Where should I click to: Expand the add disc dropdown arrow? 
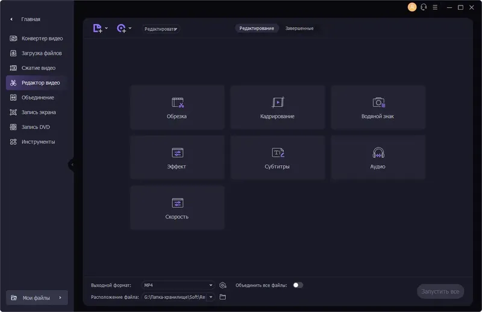tap(130, 28)
